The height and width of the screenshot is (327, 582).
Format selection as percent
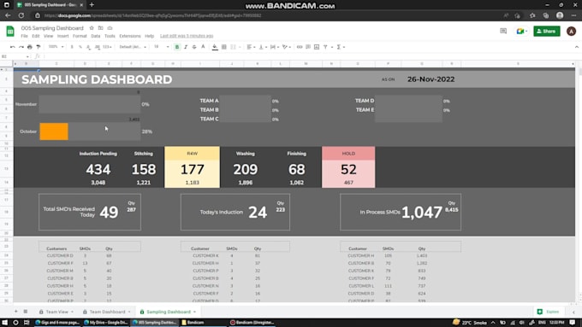[80, 47]
